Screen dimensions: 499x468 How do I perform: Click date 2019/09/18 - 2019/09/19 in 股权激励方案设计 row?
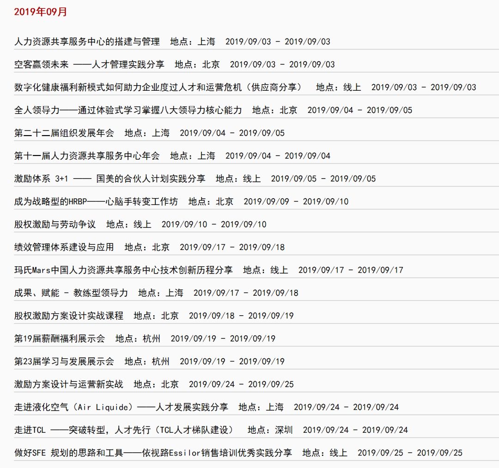tap(241, 316)
